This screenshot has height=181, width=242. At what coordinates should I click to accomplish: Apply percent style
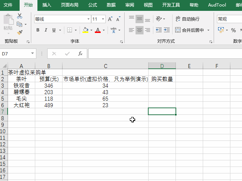click(x=233, y=30)
